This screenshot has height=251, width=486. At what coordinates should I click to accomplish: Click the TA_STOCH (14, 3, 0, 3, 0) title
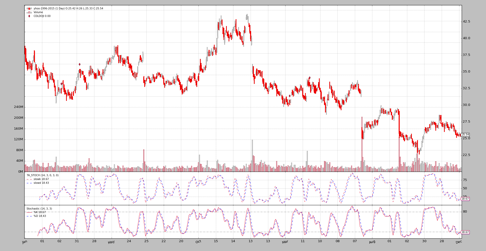[x=43, y=175]
